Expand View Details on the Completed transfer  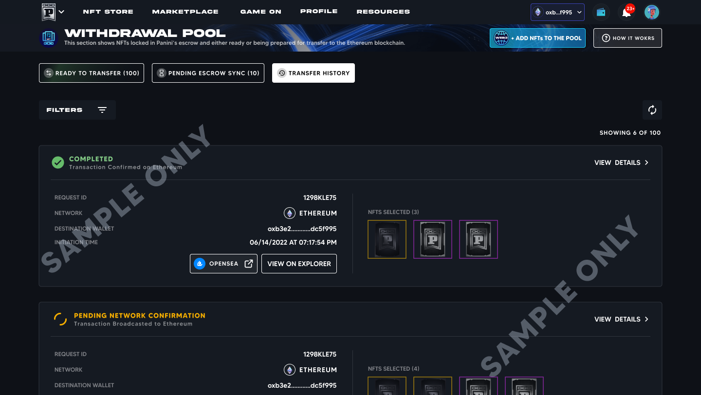pyautogui.click(x=622, y=162)
